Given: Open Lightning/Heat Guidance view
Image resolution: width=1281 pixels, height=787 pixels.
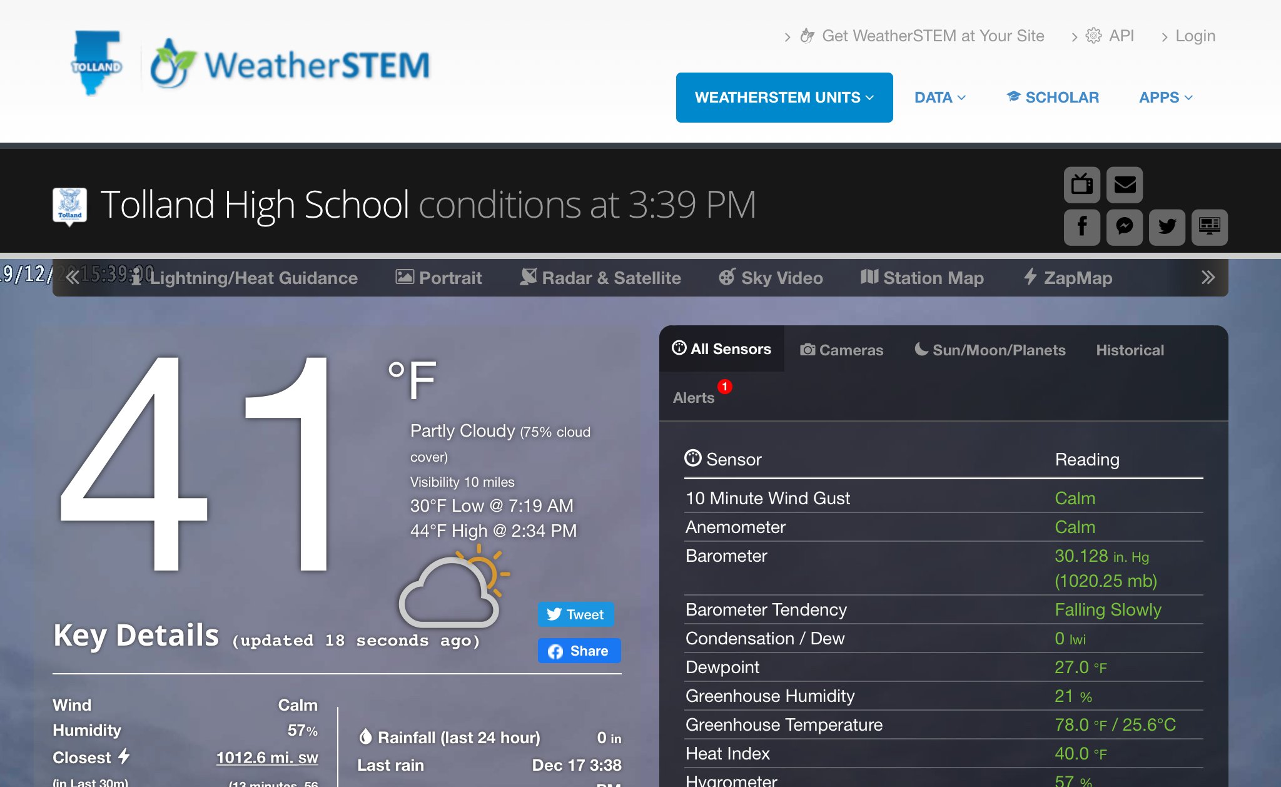Looking at the screenshot, I should pos(245,278).
